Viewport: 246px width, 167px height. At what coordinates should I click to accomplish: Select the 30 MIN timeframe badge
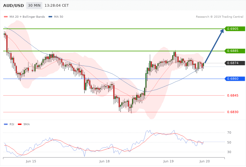(x=34, y=6)
